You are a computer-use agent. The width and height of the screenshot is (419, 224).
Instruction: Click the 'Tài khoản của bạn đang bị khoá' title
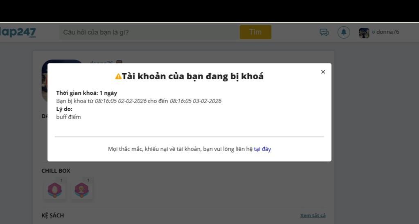[193, 76]
